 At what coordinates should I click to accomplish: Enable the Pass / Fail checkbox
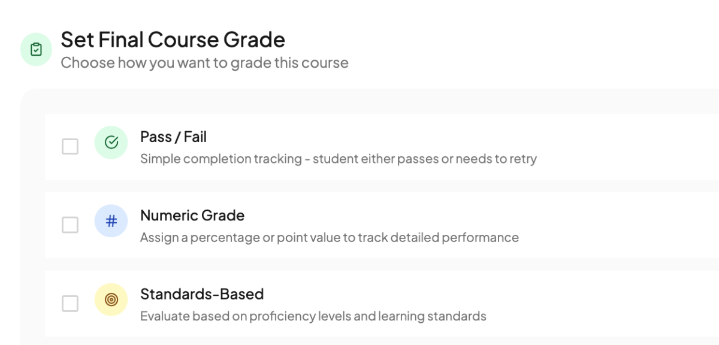70,146
